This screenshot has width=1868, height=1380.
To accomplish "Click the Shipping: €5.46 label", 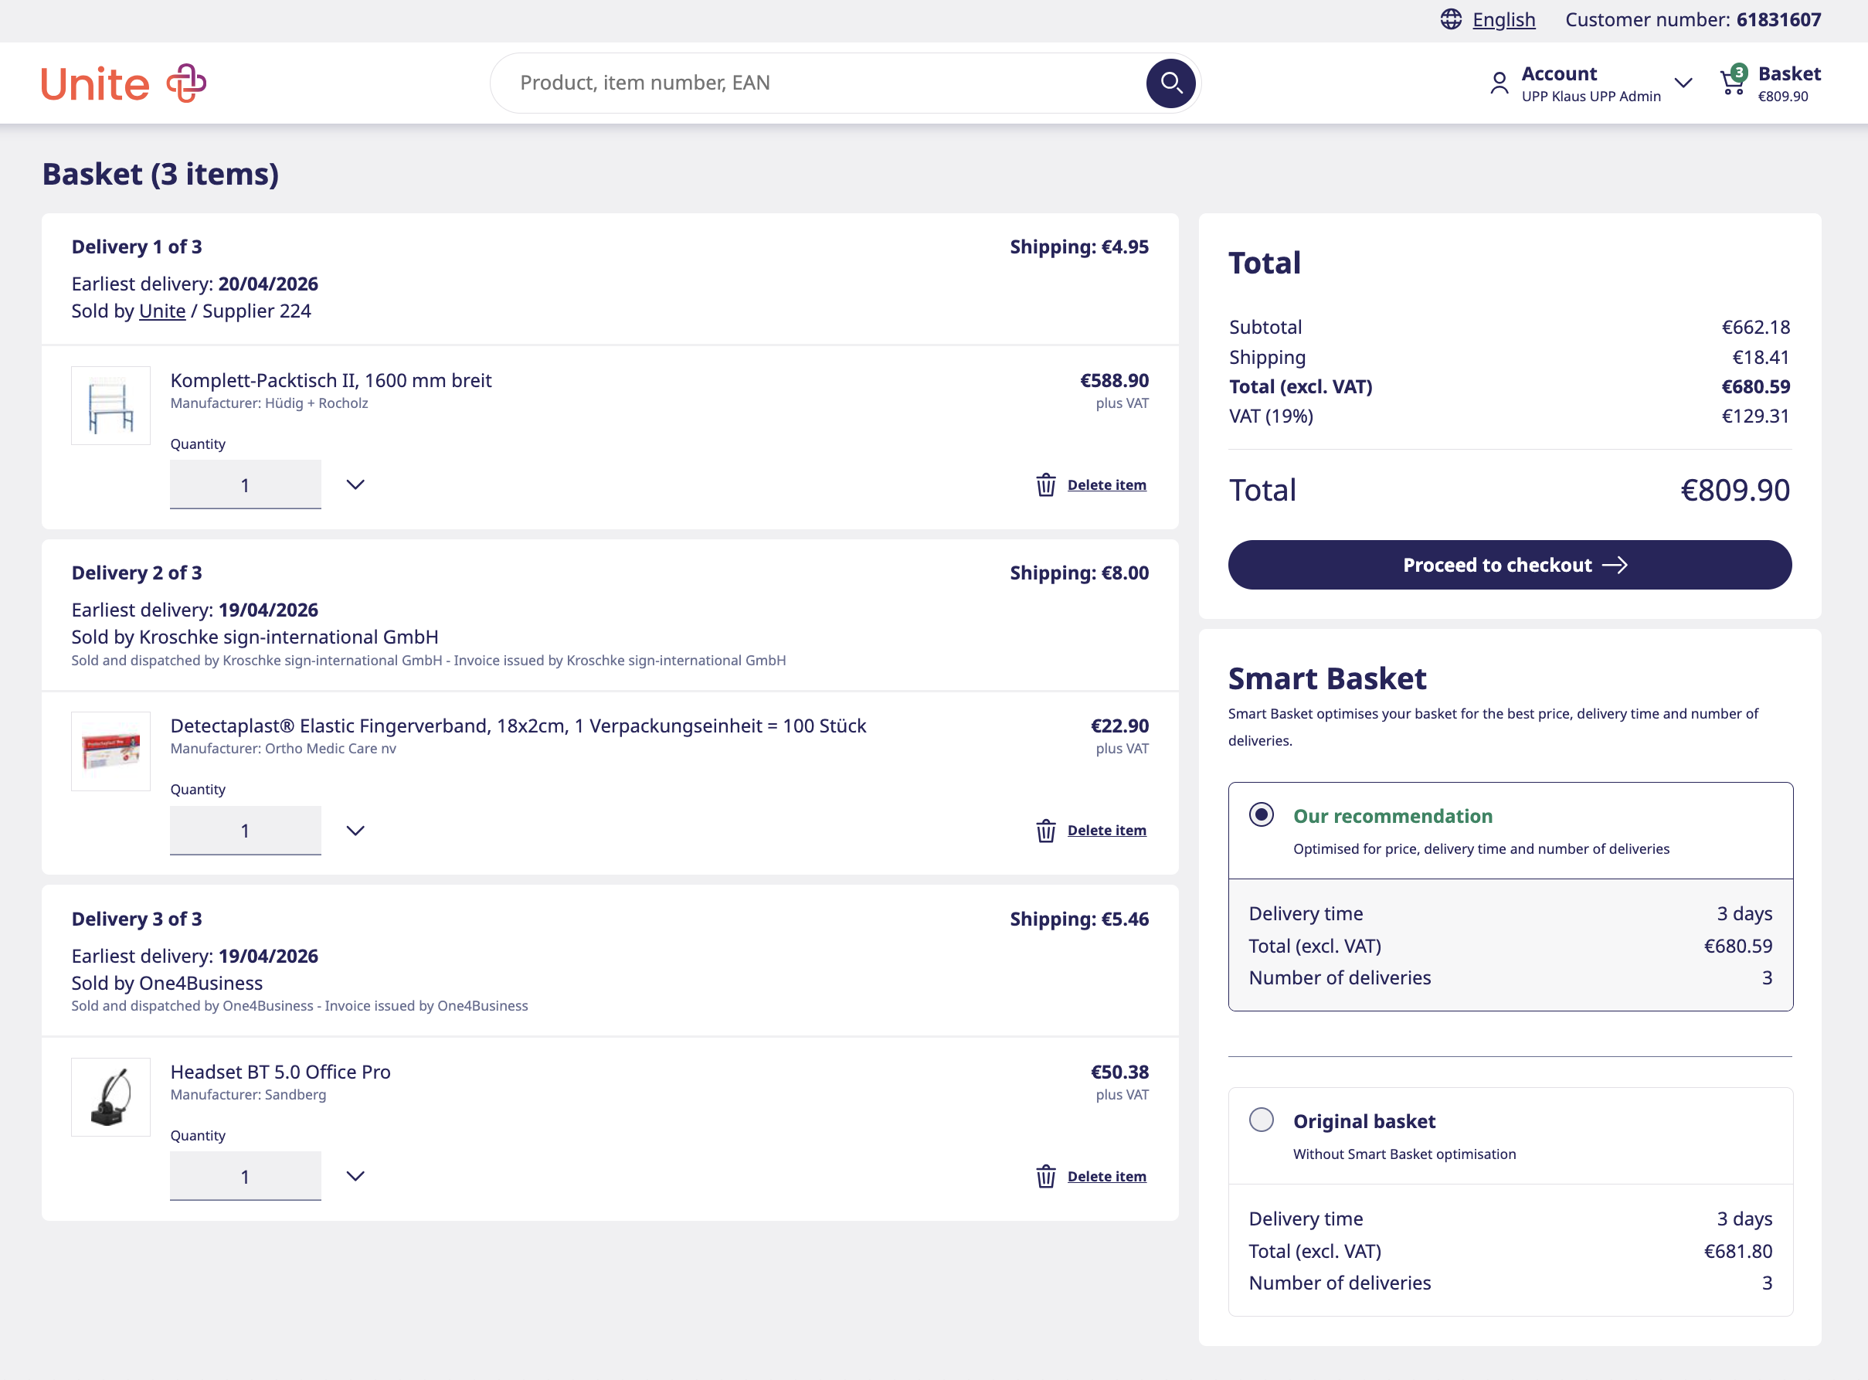I will point(1079,918).
